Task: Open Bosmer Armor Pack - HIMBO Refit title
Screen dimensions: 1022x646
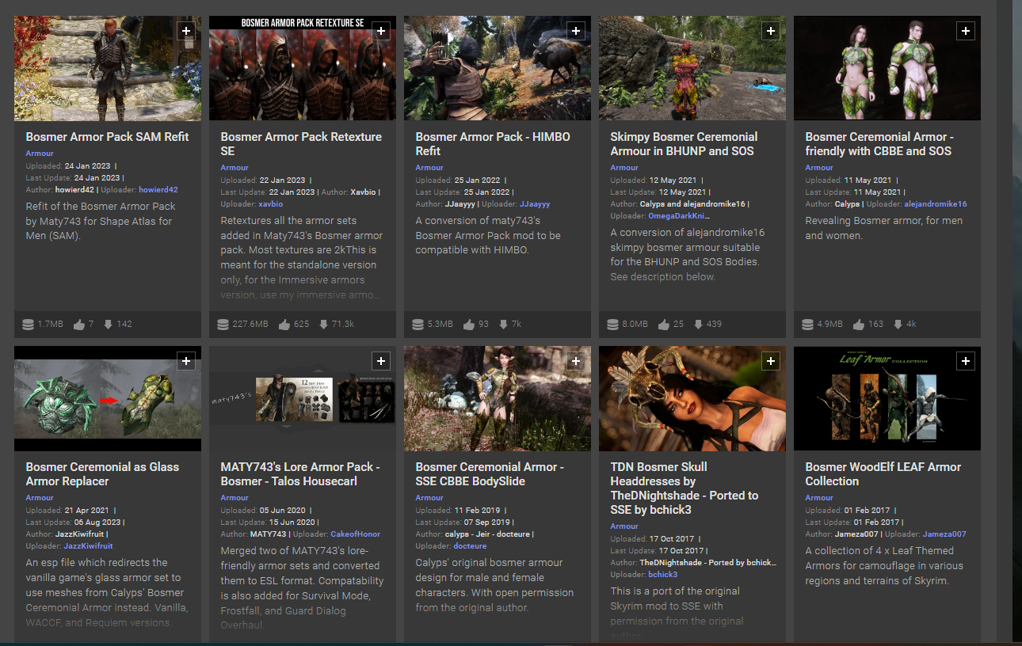Action: click(x=493, y=144)
